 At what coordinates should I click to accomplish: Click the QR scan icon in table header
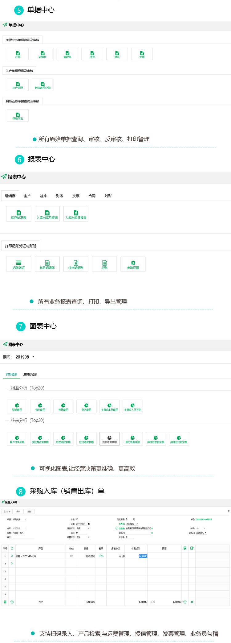click(x=185, y=548)
